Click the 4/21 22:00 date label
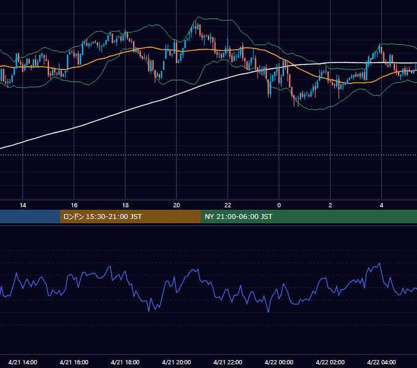Screen dimensions: 417x368 click(228, 362)
